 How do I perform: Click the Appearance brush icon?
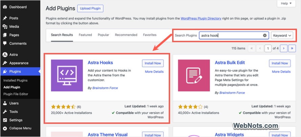(x=5, y=63)
